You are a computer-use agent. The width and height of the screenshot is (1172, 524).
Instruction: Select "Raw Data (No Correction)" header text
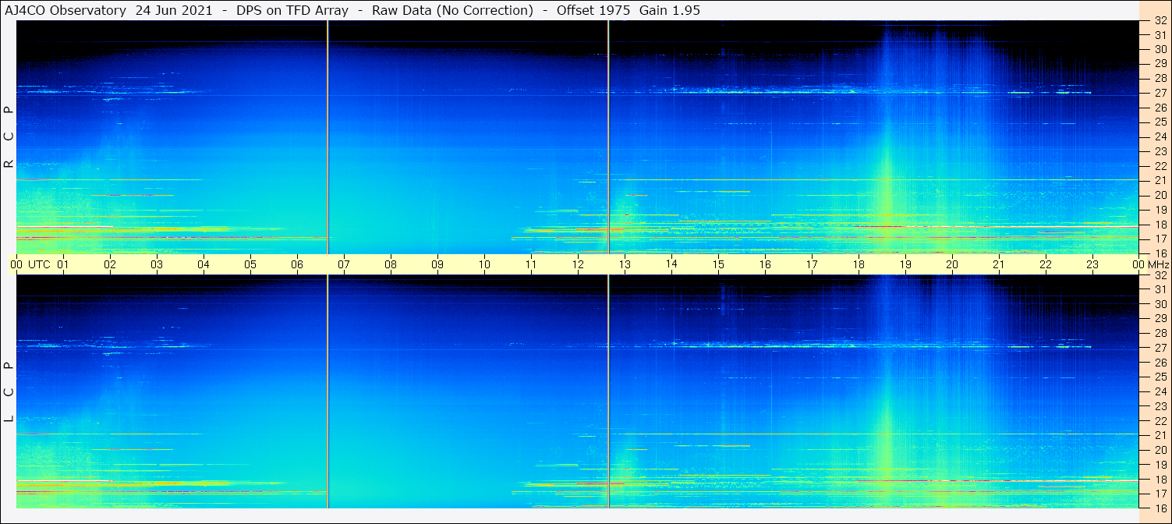click(452, 10)
